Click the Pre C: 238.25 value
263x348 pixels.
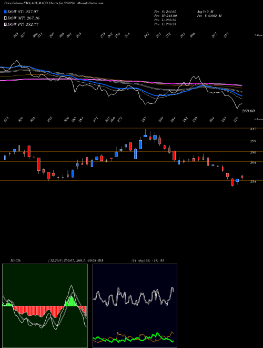pyautogui.click(x=165, y=24)
